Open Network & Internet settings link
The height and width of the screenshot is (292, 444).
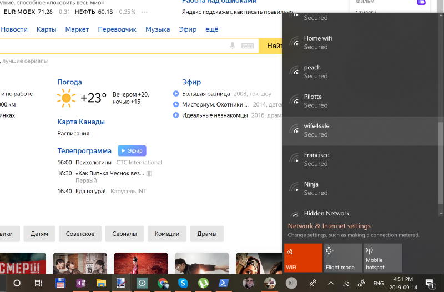coord(329,226)
